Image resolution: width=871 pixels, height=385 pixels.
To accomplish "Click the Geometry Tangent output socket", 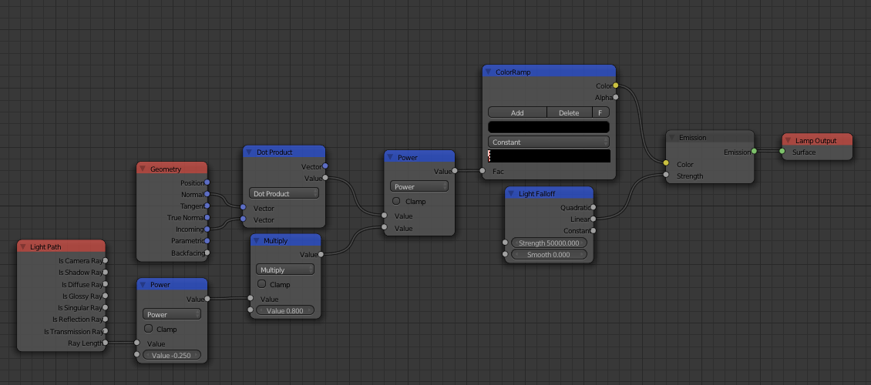I will (x=207, y=206).
